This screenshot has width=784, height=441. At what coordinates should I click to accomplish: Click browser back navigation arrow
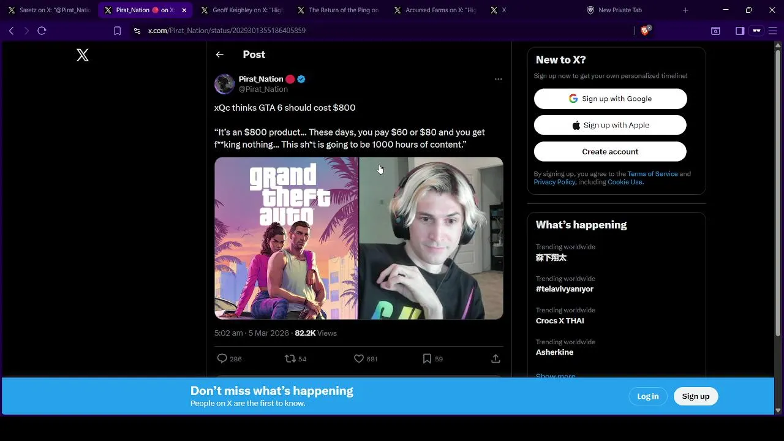(11, 31)
